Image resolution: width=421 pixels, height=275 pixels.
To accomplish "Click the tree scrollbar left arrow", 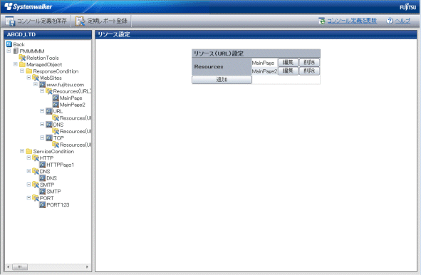I will pos(9,267).
